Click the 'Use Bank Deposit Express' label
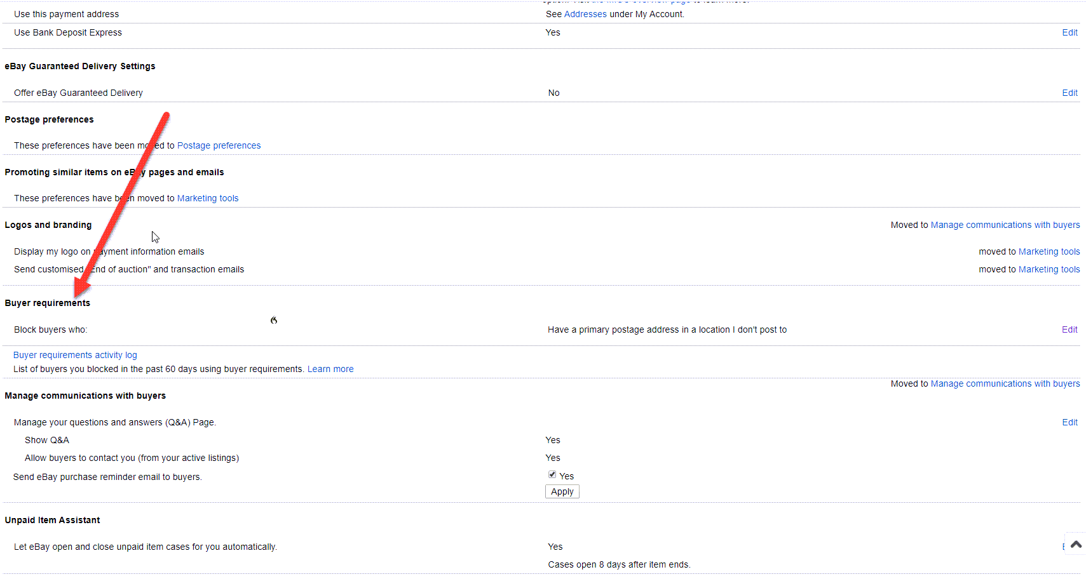Viewport: 1086px width, 586px height. tap(68, 32)
